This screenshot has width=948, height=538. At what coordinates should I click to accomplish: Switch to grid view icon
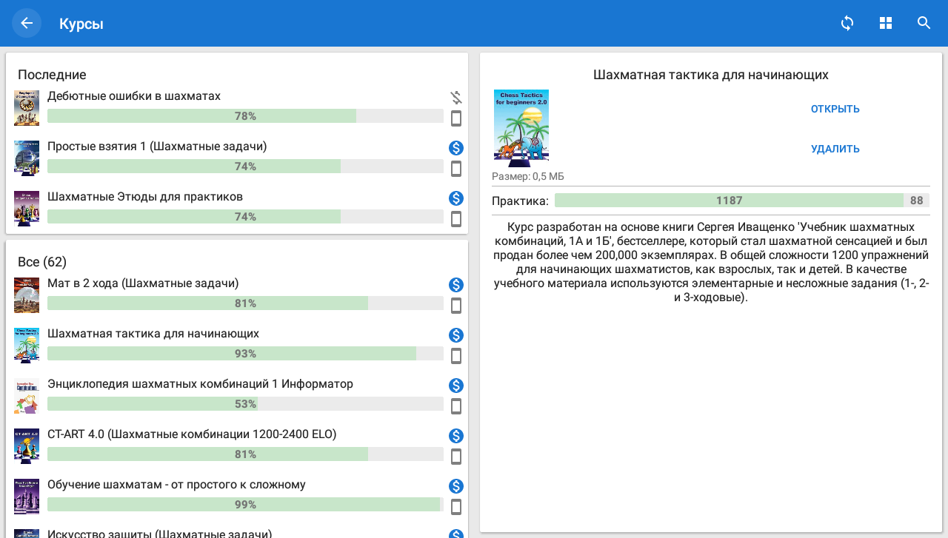(x=886, y=23)
